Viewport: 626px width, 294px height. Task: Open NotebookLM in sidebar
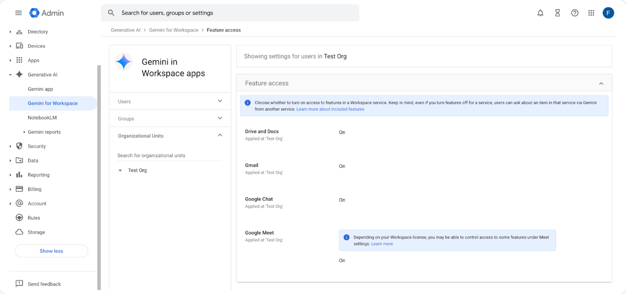tap(42, 118)
